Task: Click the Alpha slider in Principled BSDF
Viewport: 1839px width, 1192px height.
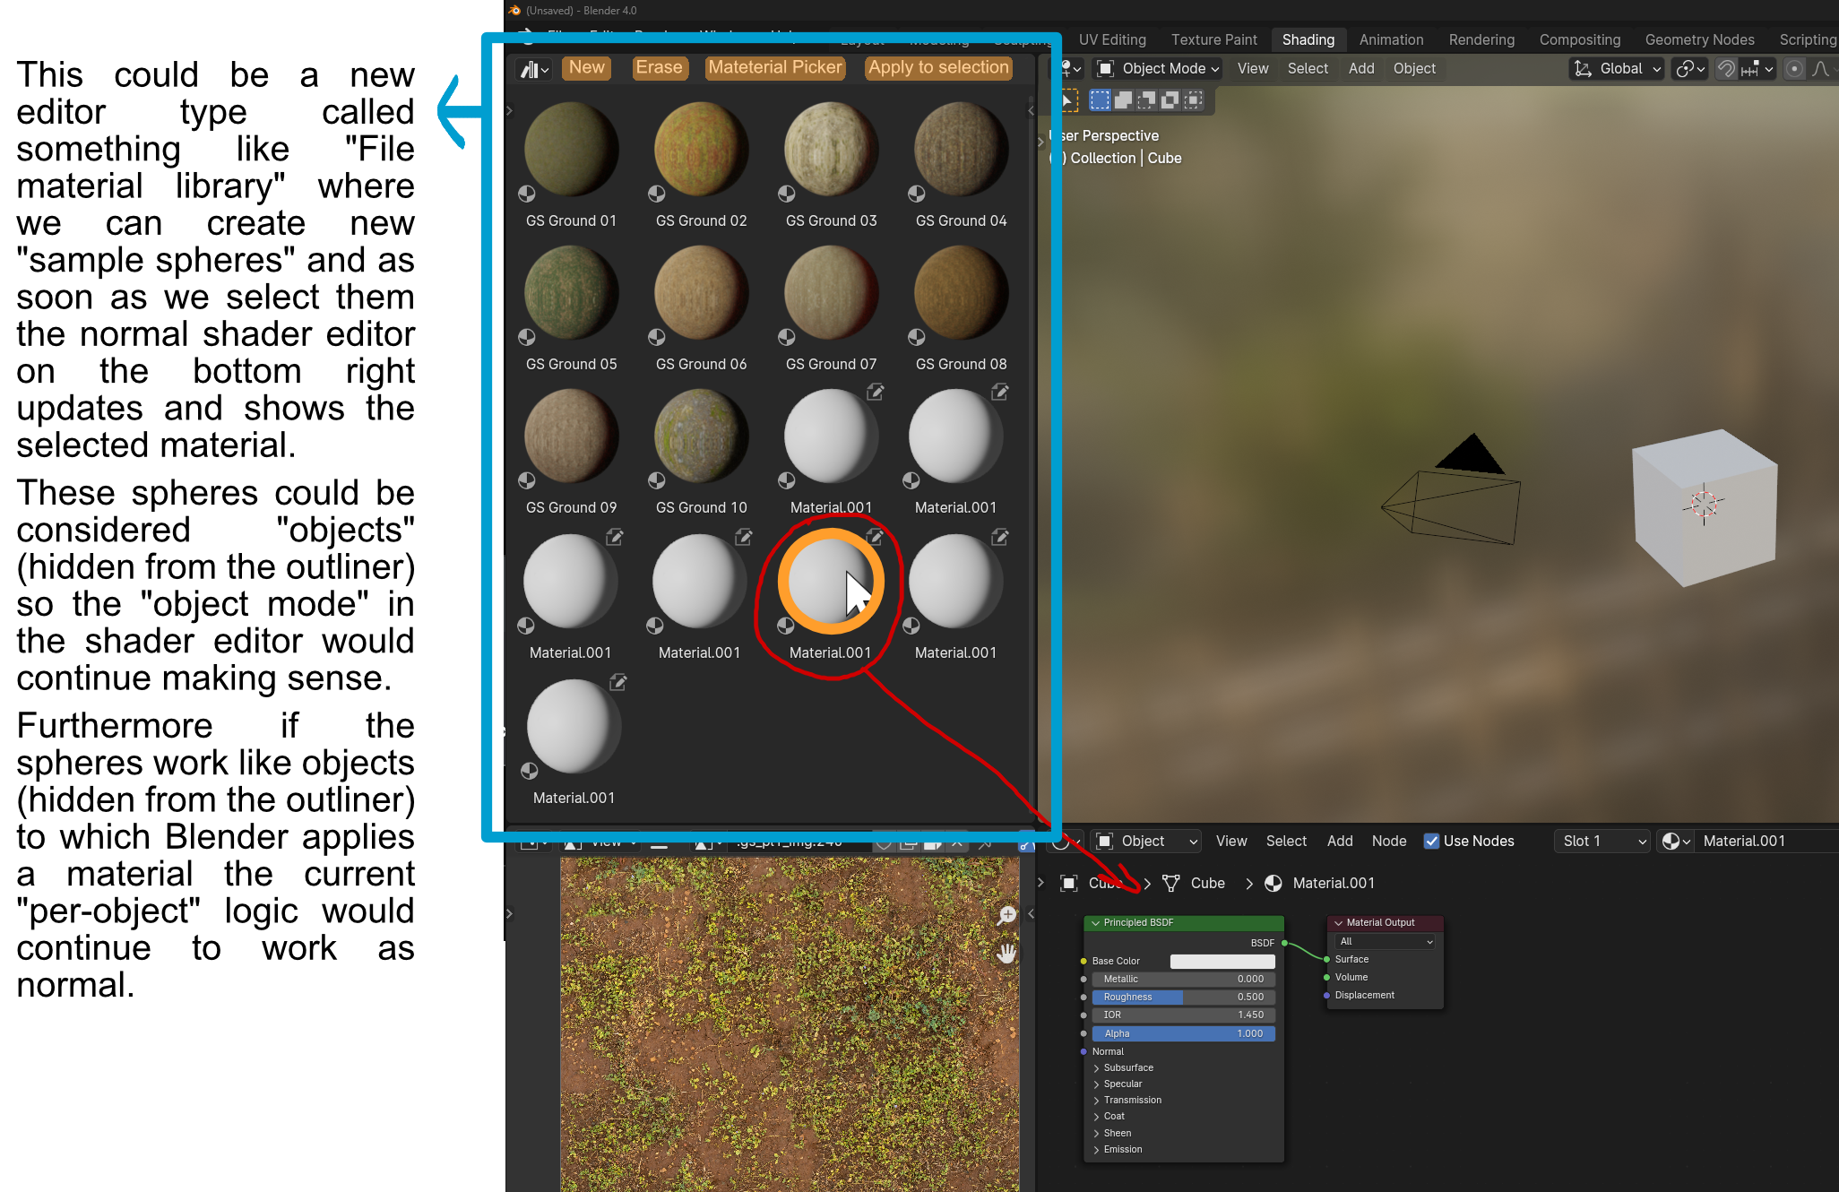Action: (x=1183, y=1033)
